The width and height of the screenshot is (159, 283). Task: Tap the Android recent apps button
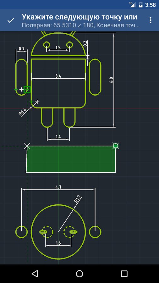124,274
